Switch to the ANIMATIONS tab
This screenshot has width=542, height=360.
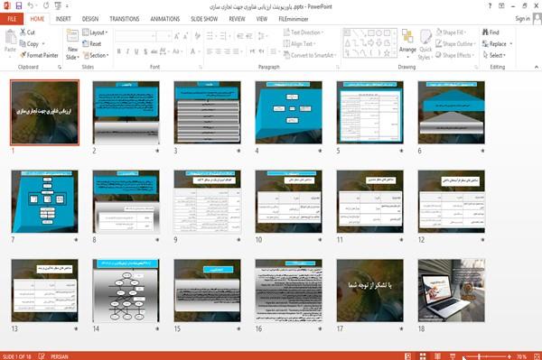pos(165,19)
